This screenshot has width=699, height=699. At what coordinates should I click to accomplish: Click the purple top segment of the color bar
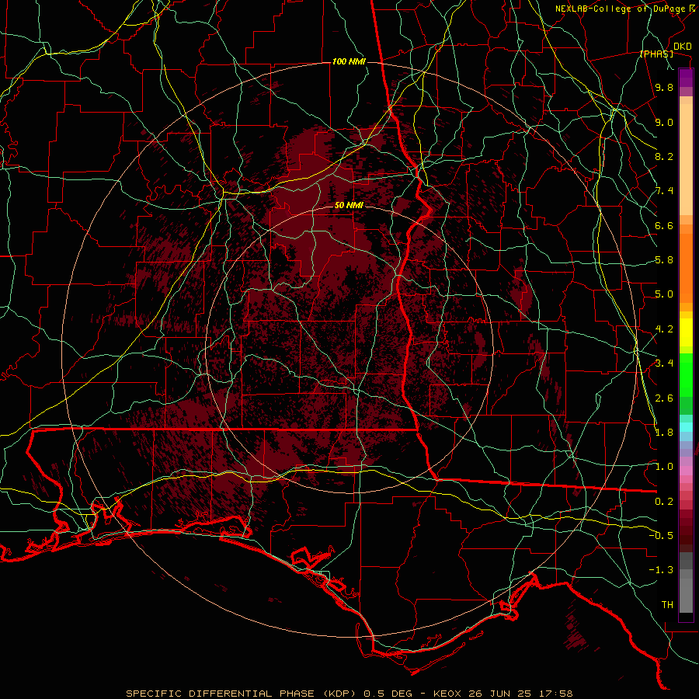tap(686, 78)
